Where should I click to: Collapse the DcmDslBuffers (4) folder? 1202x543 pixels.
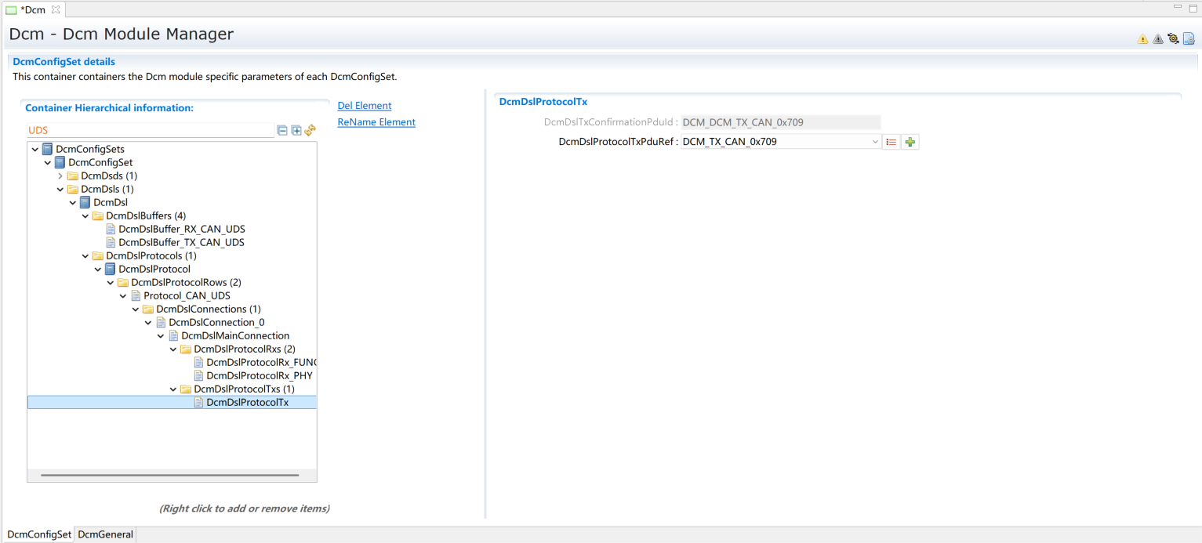click(x=85, y=215)
